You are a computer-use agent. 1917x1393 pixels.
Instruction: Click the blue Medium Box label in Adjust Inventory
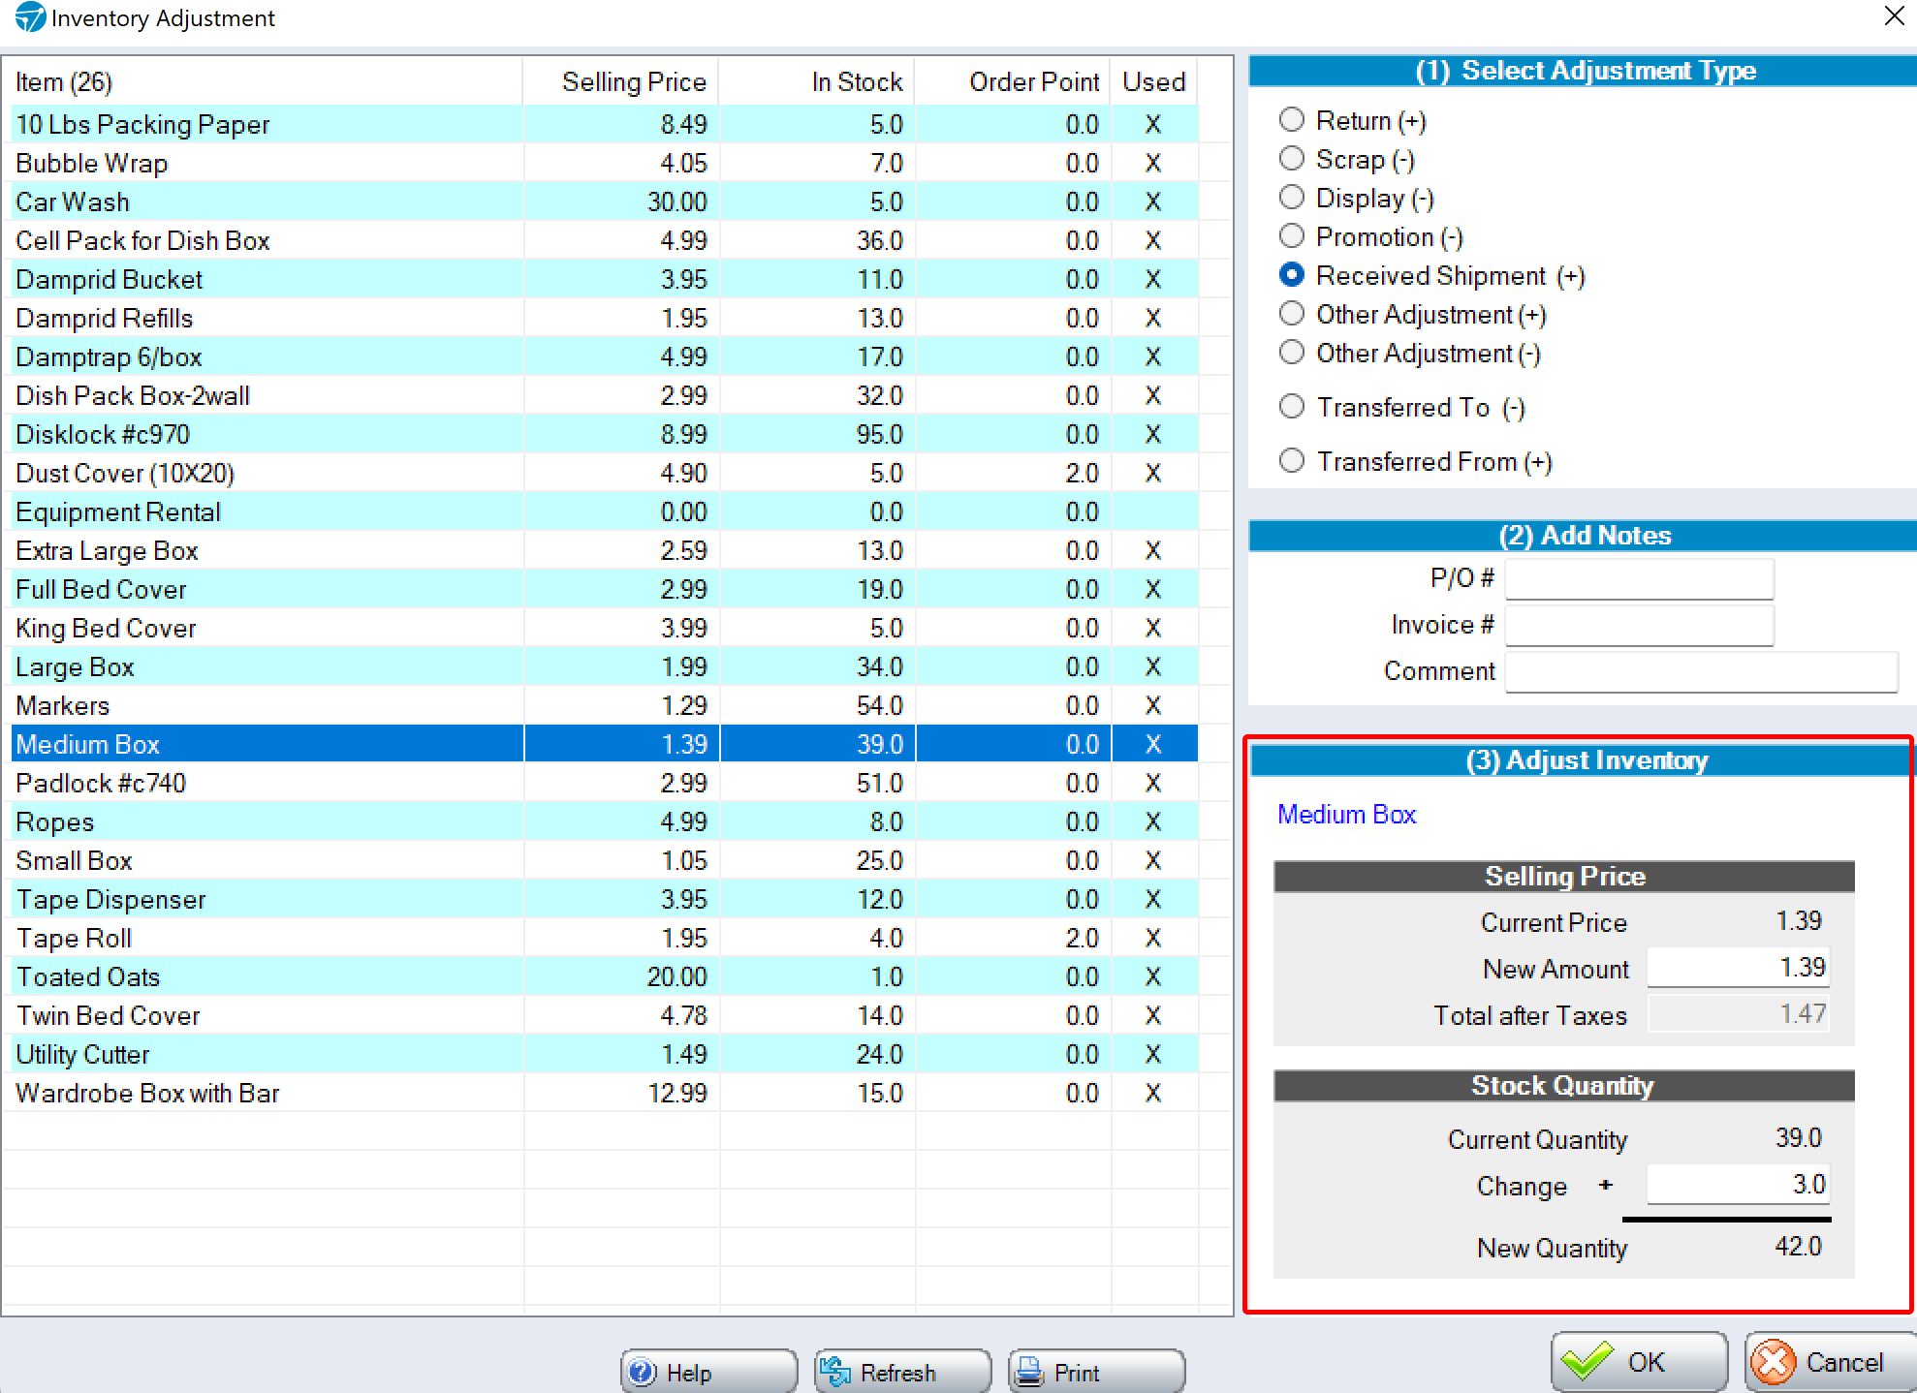coord(1346,815)
